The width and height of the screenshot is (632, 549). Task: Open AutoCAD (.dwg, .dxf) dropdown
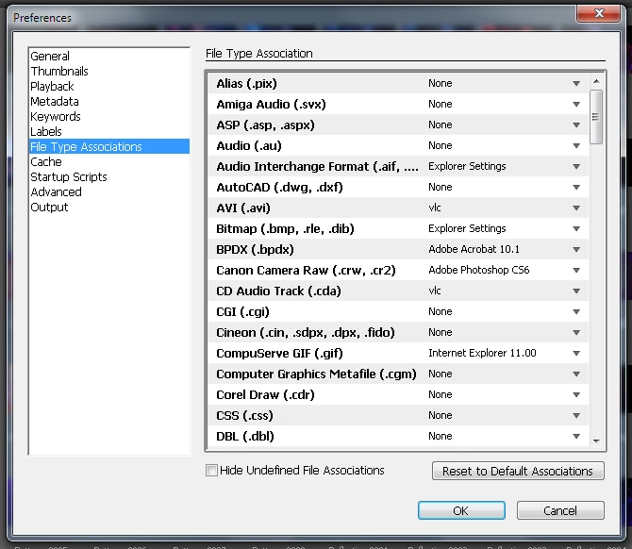576,188
